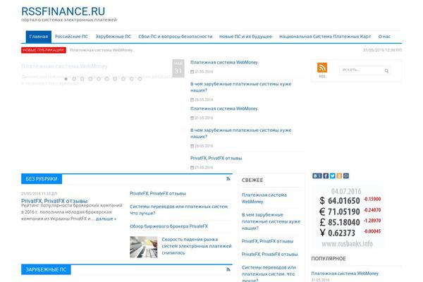
Task: Open the О нас menu item
Action: (x=384, y=37)
